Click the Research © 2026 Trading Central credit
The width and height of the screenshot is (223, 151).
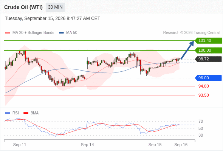(x=191, y=33)
